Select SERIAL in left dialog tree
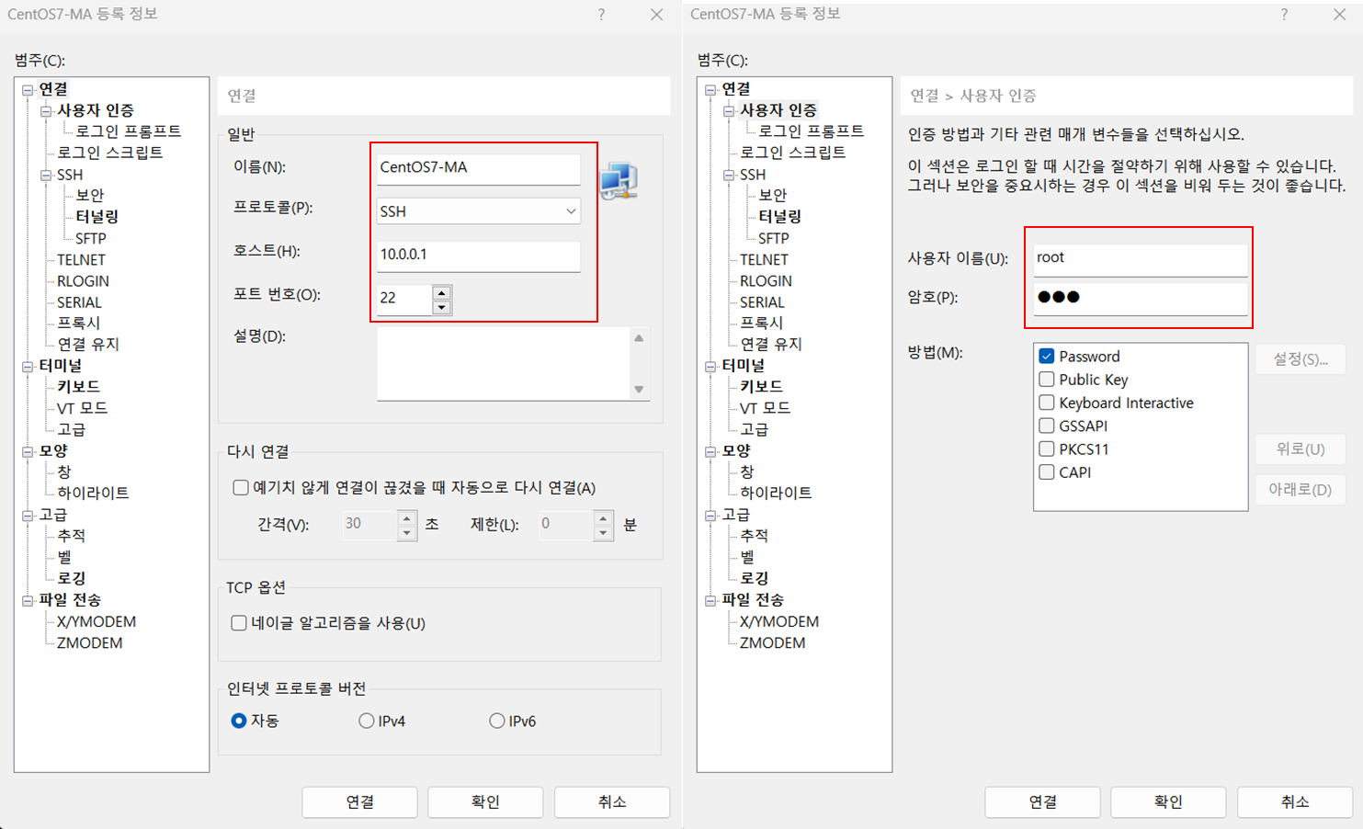This screenshot has width=1363, height=829. (x=79, y=302)
